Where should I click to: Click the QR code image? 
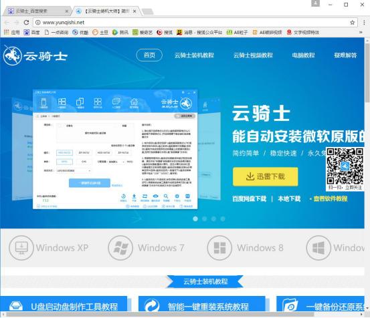(x=345, y=166)
